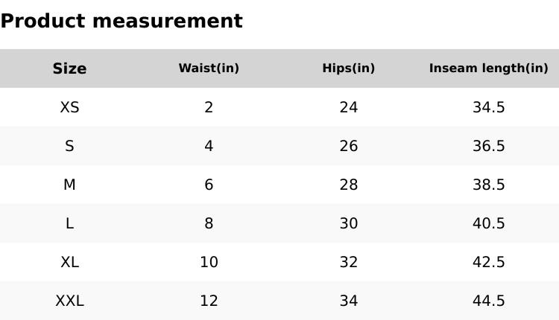The width and height of the screenshot is (559, 320).
Task: Select the XXL size cell
Action: tap(69, 301)
